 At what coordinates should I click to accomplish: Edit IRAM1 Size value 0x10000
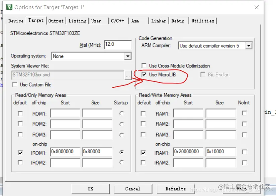click(221, 152)
